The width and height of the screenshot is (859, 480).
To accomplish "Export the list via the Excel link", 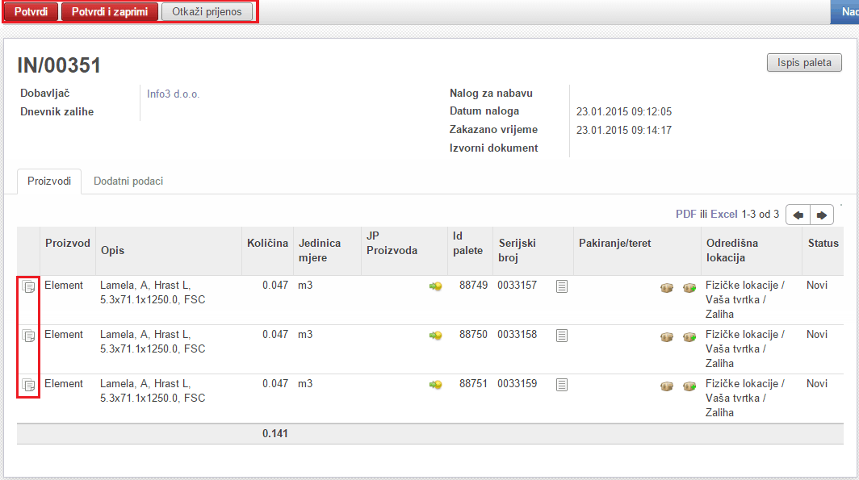I will tap(723, 215).
